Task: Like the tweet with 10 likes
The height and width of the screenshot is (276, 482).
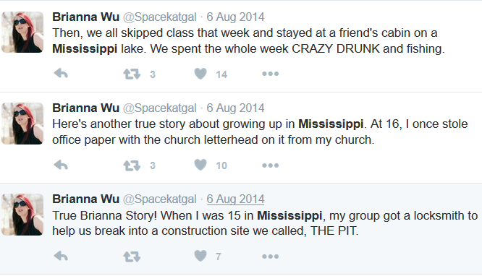Action: (200, 165)
